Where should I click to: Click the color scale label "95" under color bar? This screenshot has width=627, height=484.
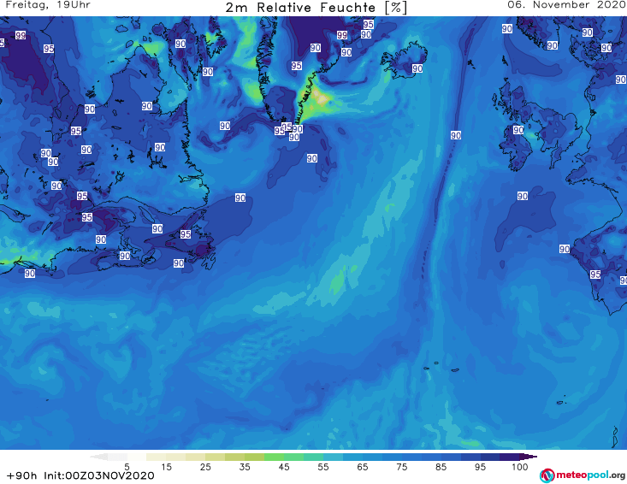[x=480, y=467]
